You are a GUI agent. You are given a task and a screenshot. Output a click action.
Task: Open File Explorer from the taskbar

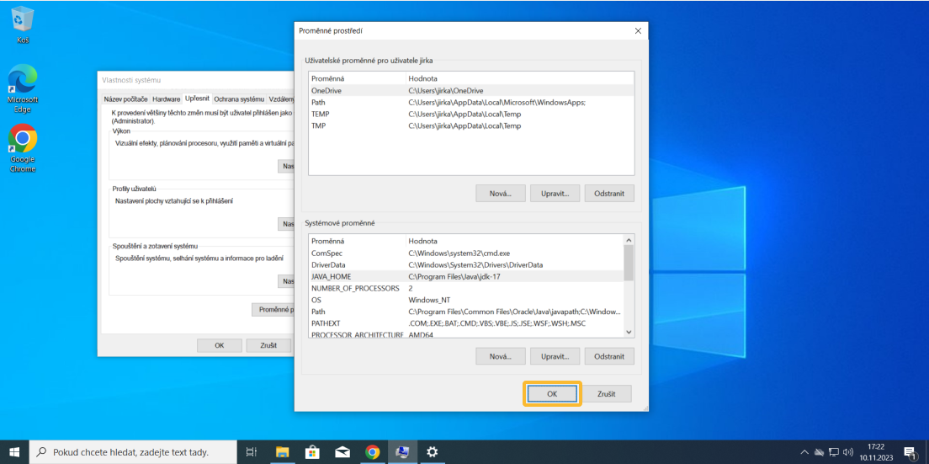[x=283, y=452]
